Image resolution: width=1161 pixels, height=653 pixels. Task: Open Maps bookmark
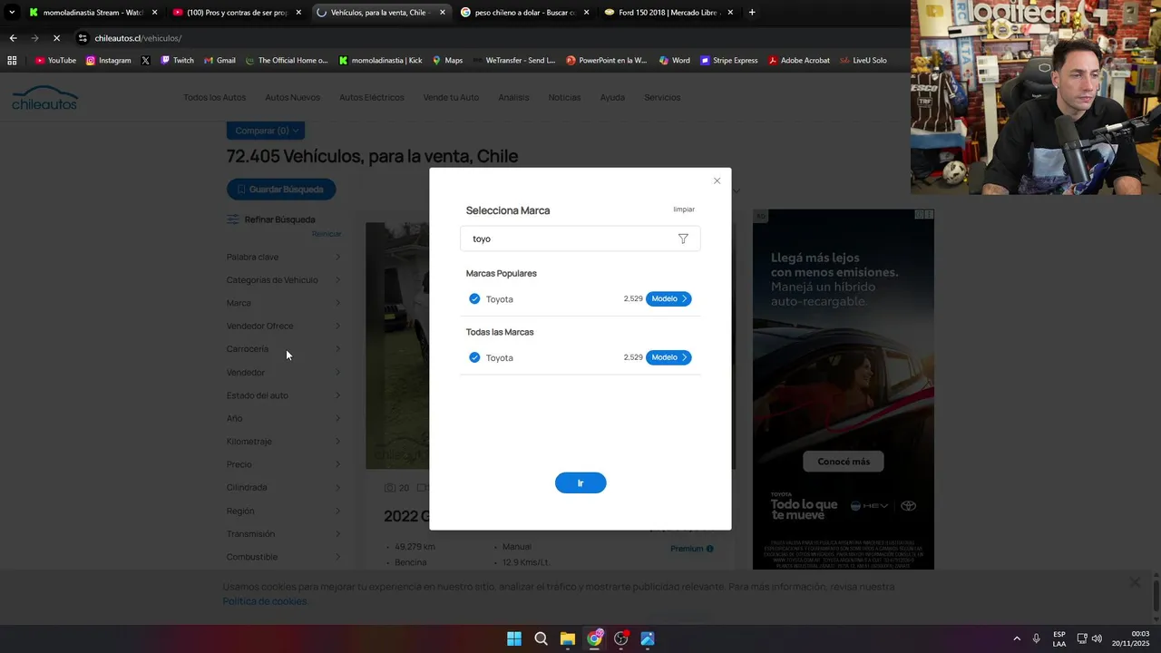(447, 61)
